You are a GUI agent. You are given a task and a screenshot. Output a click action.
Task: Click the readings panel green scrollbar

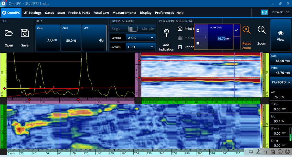[290, 134]
